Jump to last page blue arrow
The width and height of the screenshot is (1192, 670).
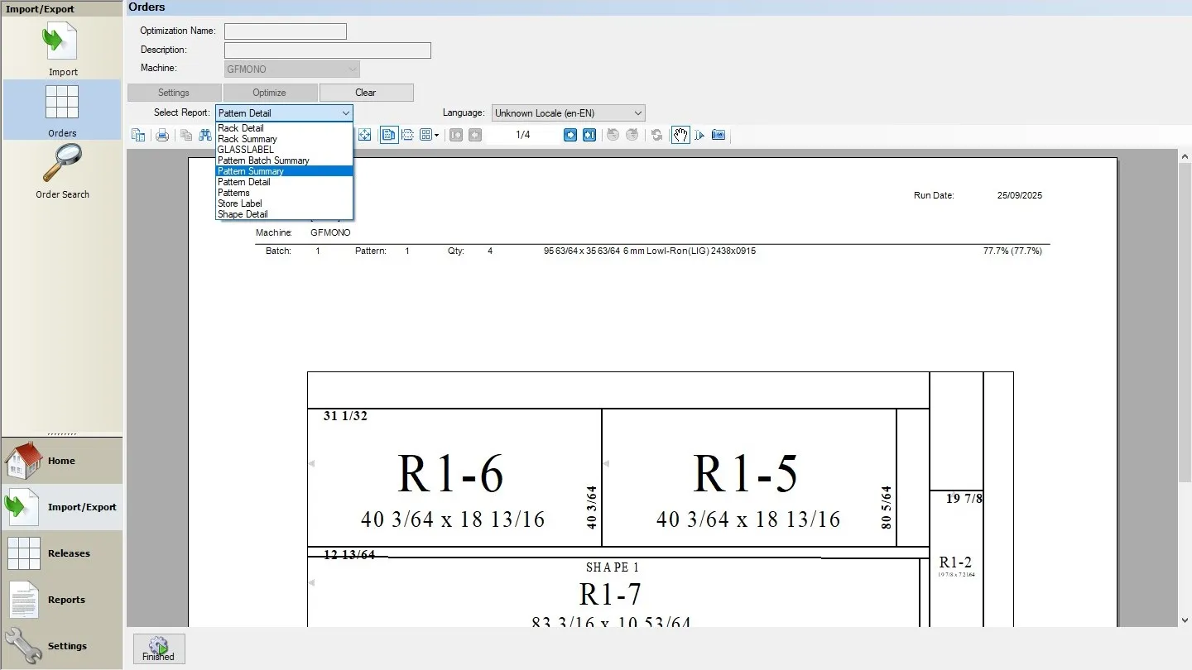click(x=589, y=135)
